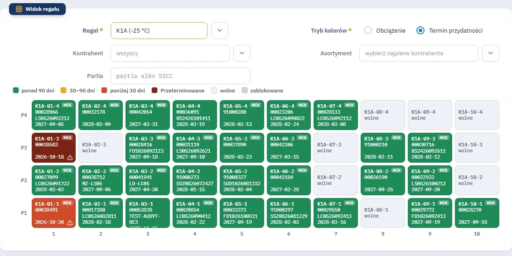512x256 pixels.
Task: Click the Regał K1A (-25 °C) field
Action: 159,30
